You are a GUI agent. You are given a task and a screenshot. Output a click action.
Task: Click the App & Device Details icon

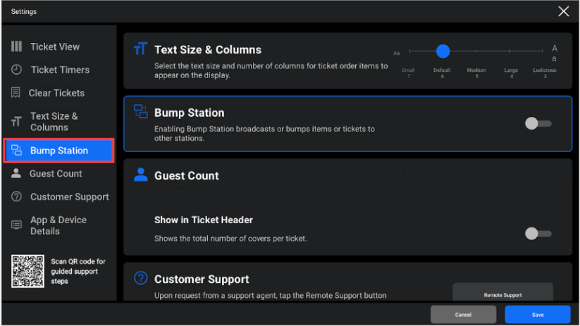coord(16,225)
